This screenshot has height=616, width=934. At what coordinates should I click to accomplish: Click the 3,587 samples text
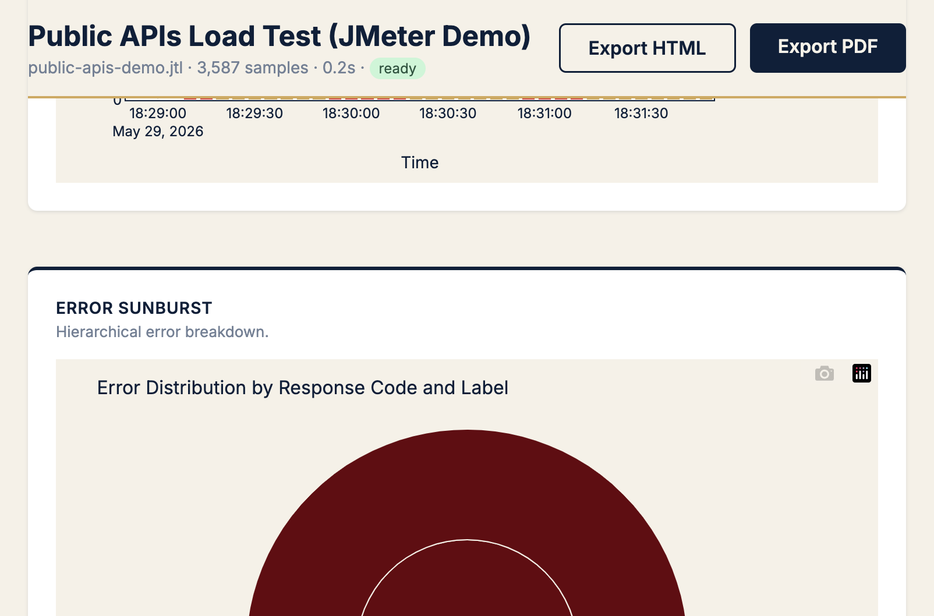click(x=253, y=68)
